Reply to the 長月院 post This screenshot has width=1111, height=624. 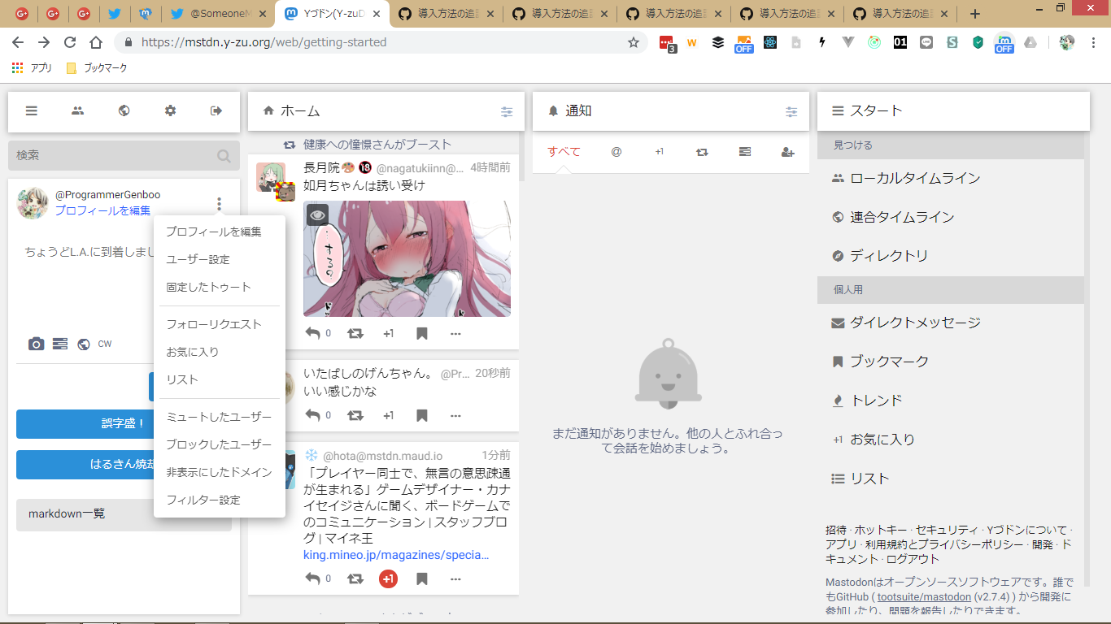click(x=313, y=333)
